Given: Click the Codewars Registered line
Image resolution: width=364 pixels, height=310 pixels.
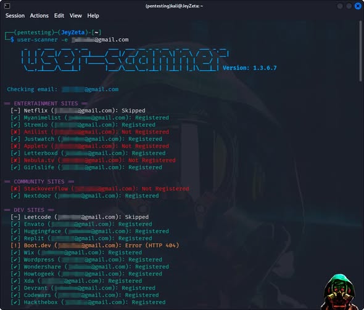Looking at the screenshot, I should (x=85, y=295).
